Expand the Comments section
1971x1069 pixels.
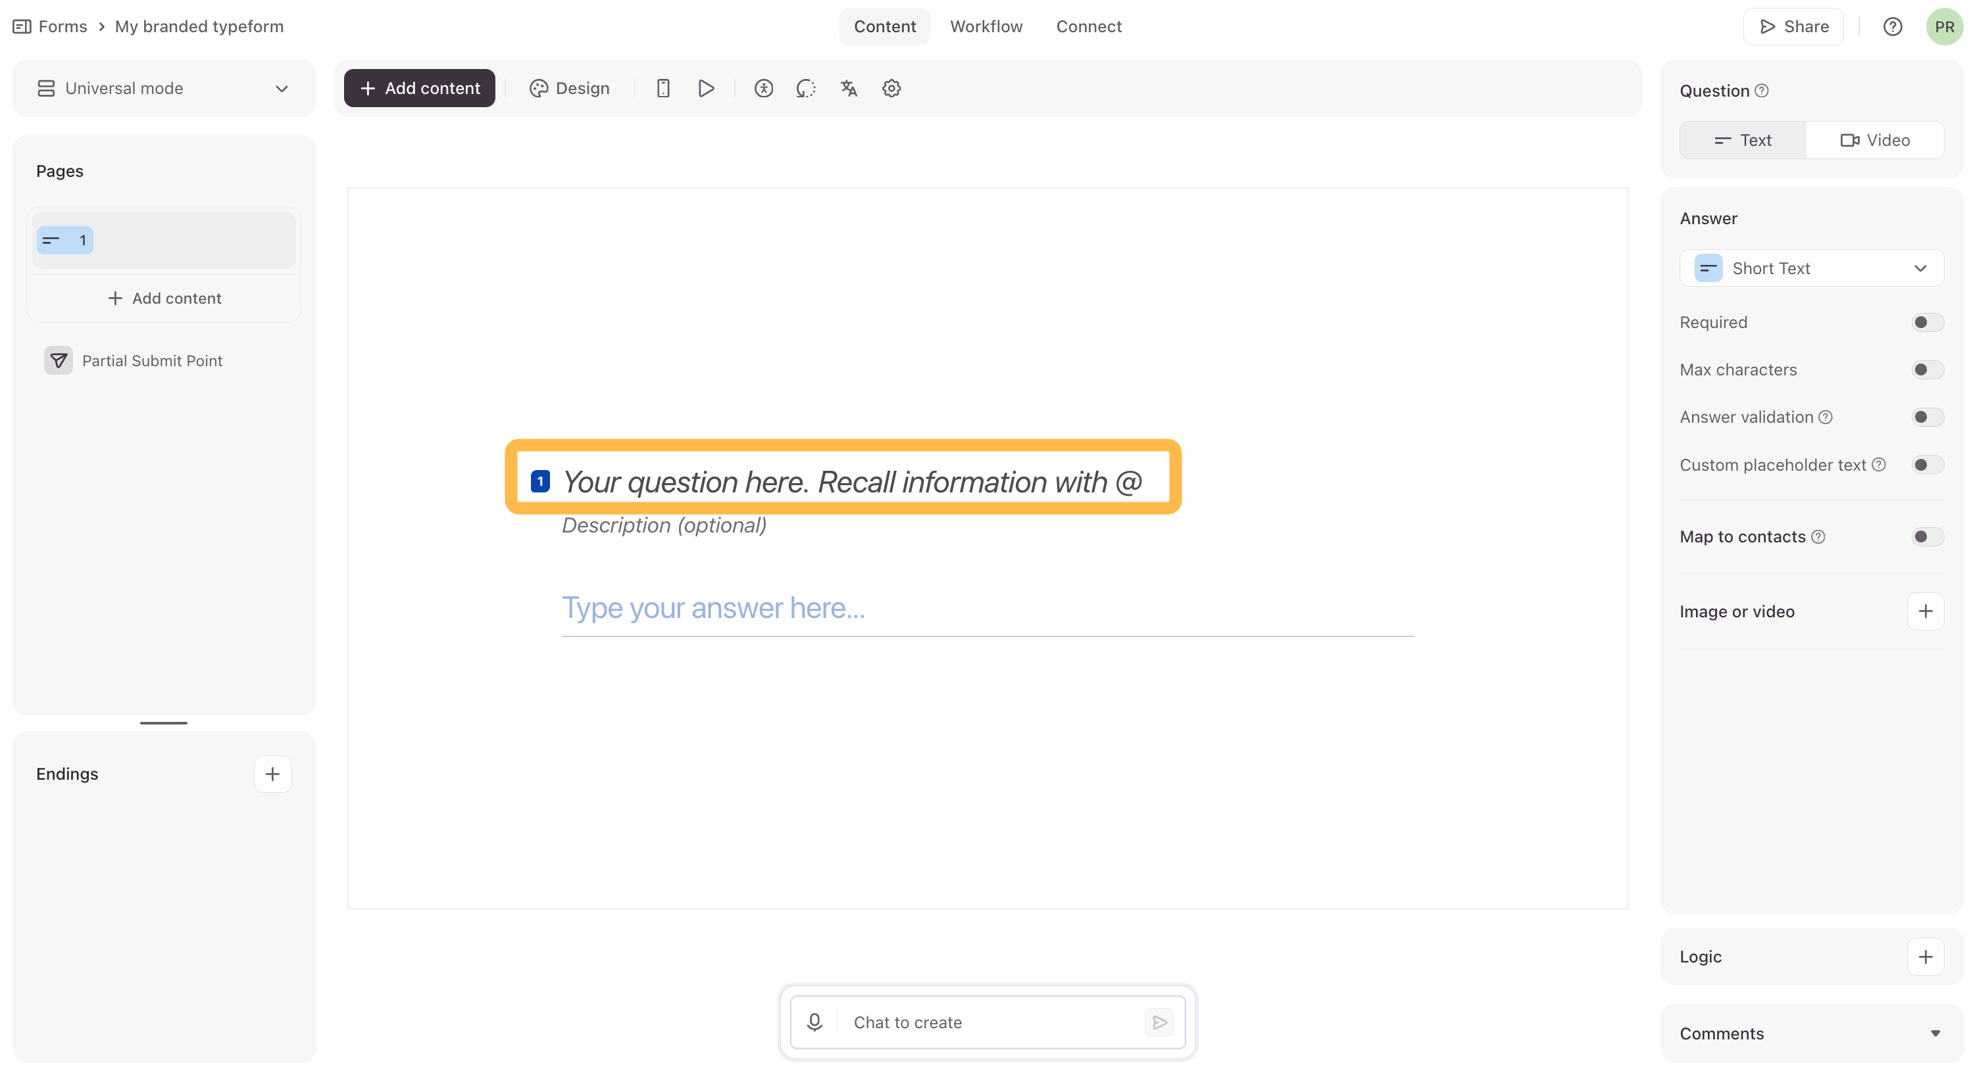point(1812,1033)
